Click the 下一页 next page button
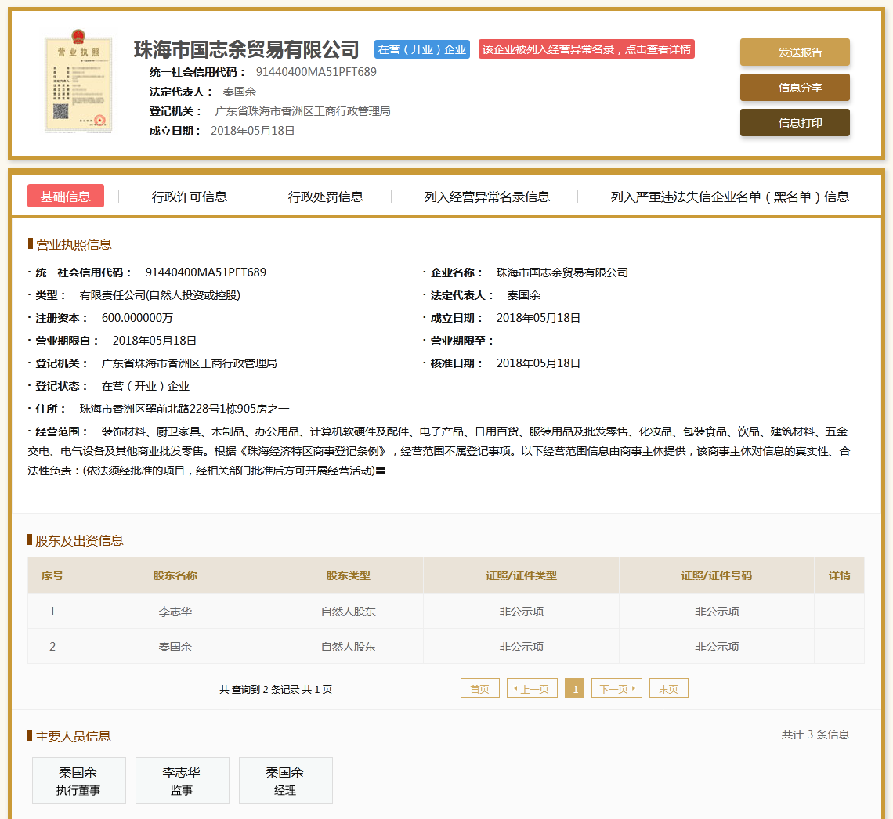Screen dimensions: 893x819 tap(616, 689)
